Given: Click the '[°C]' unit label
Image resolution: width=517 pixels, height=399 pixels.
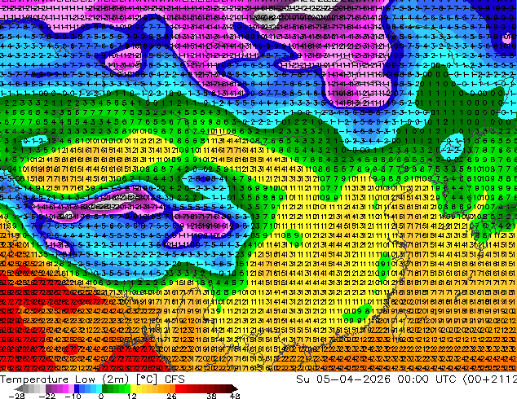Looking at the screenshot, I should [147, 379].
